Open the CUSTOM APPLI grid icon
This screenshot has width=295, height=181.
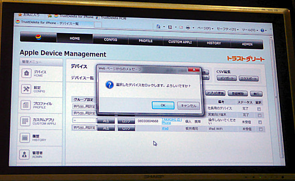[25, 121]
